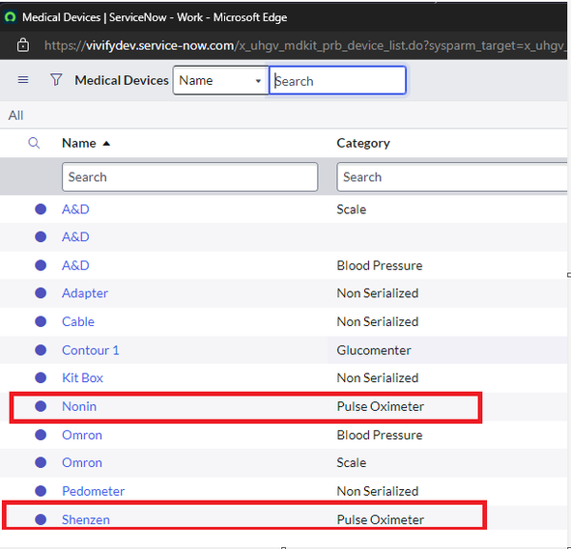The image size is (571, 549).
Task: Click the URL in the address bar
Action: pos(305,45)
